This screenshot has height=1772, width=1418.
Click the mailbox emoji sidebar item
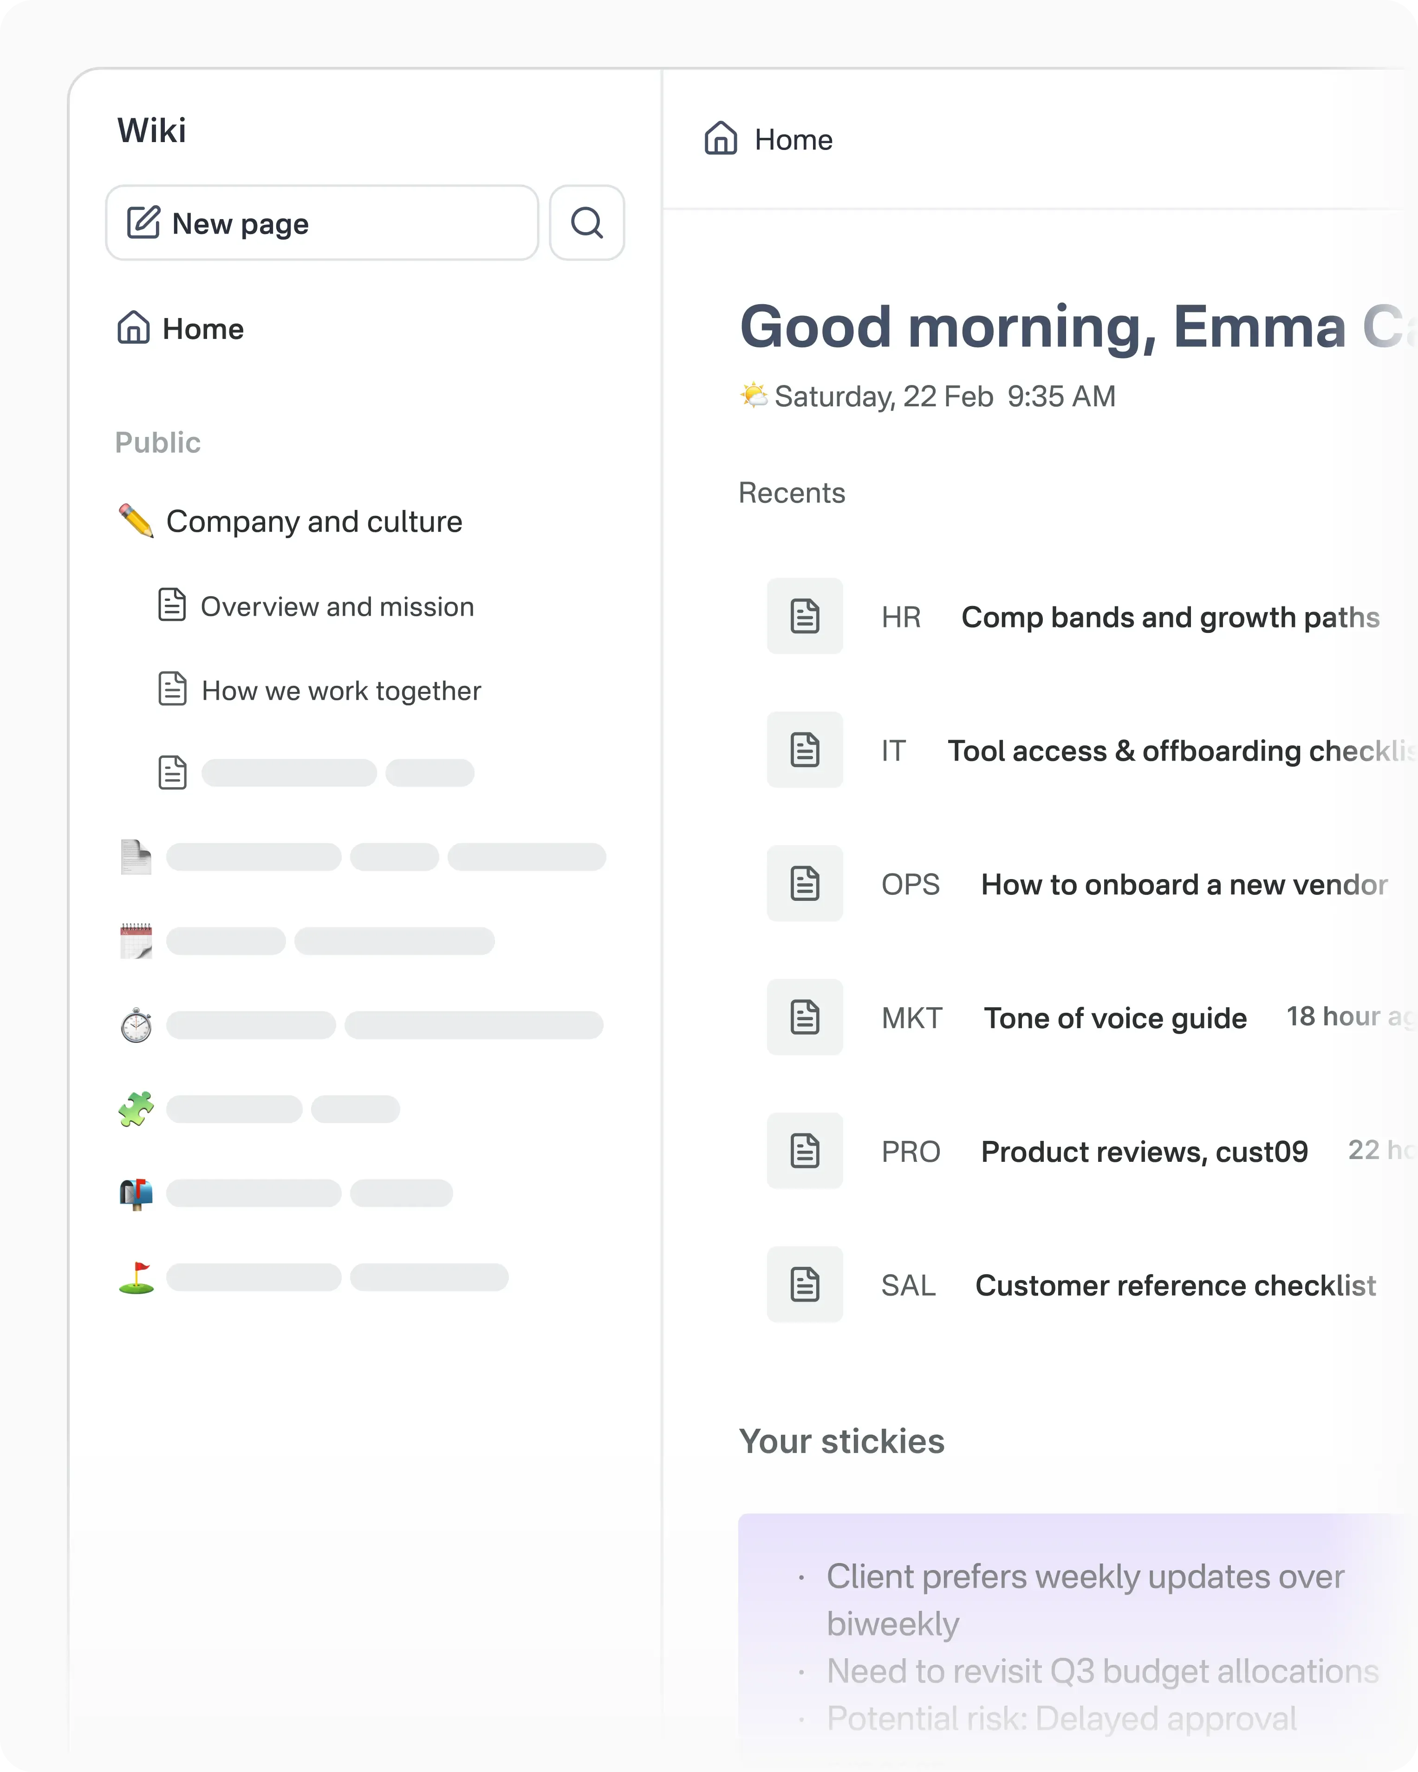click(x=136, y=1192)
